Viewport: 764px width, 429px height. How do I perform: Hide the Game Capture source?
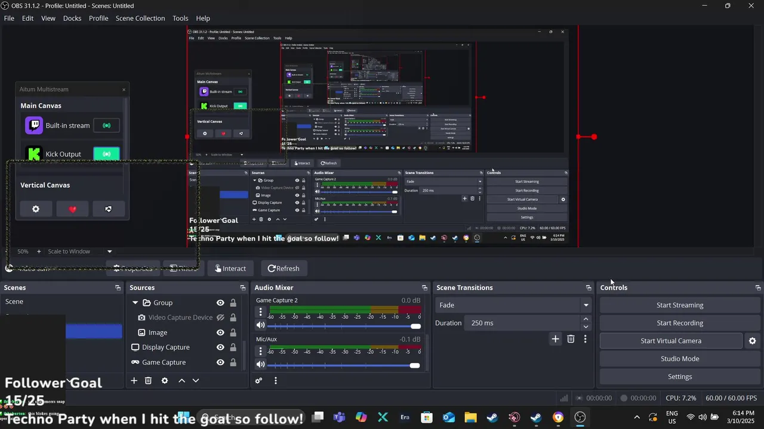tap(220, 362)
